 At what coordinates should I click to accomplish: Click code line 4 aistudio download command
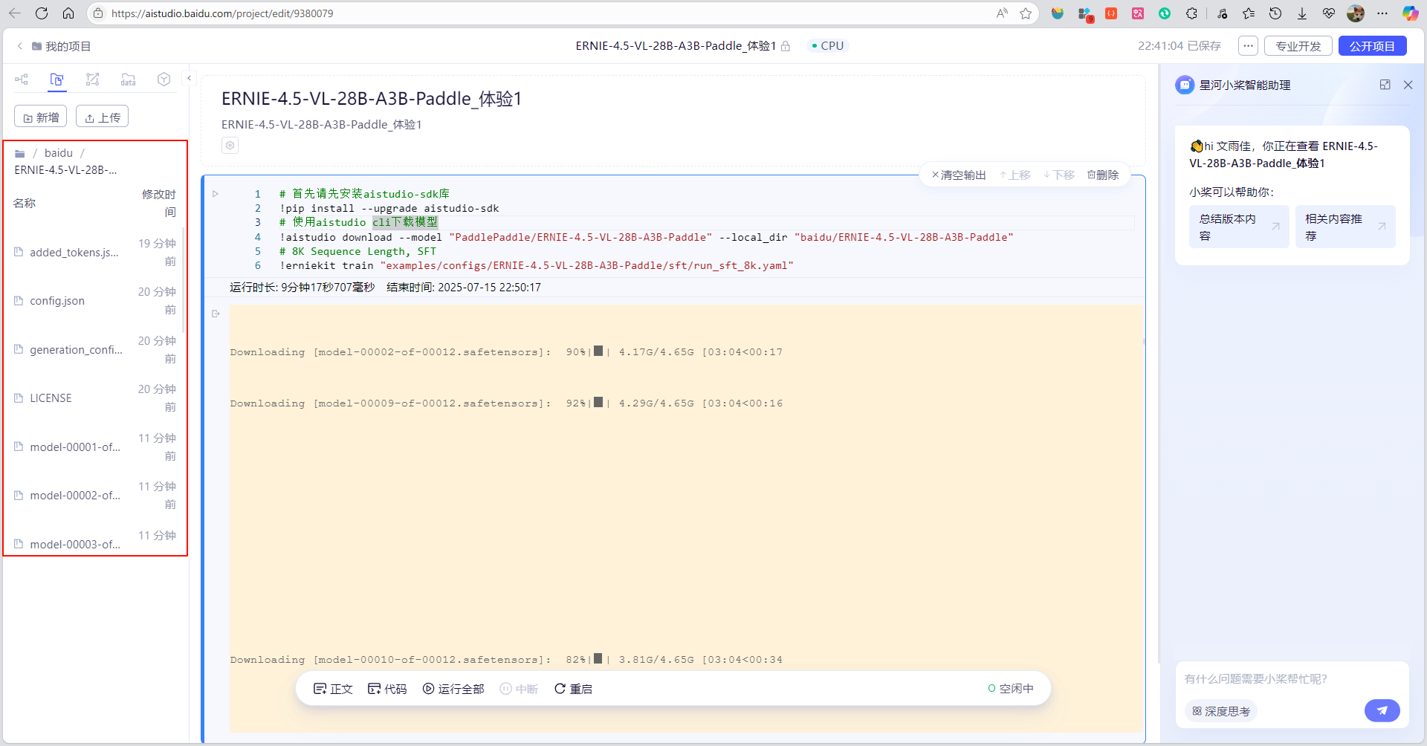[x=647, y=237]
